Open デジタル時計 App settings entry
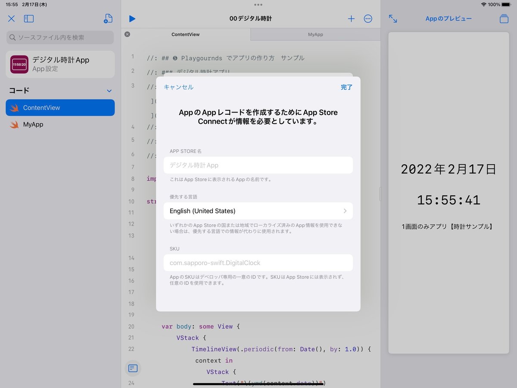 pyautogui.click(x=60, y=64)
